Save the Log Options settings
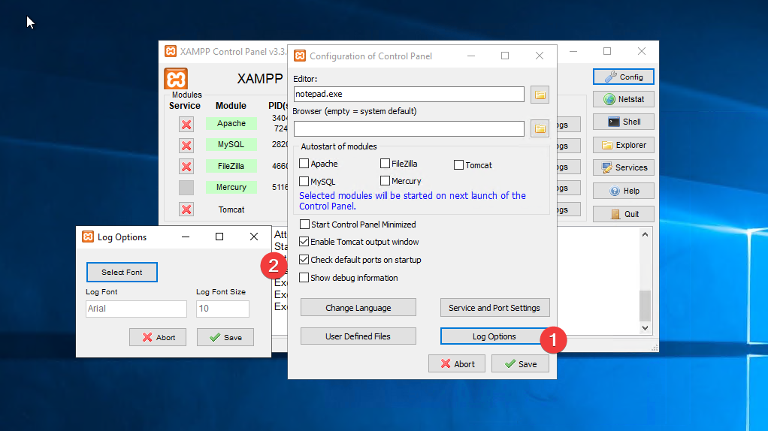Screen dimensions: 768x431 pos(225,337)
